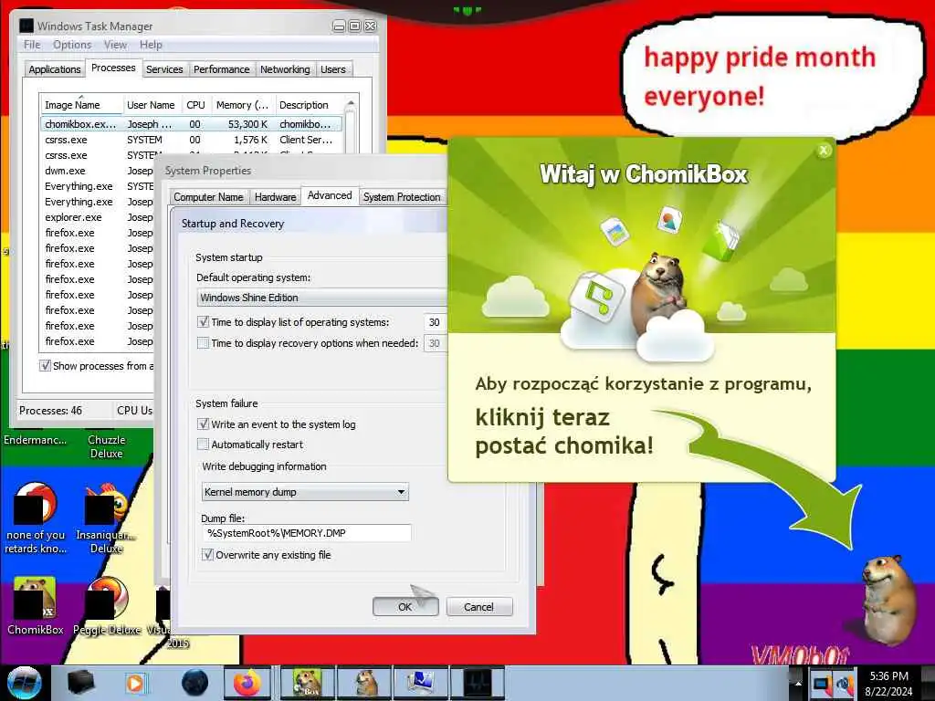Sort processes by Description column
Viewport: 935px width, 701px height.
pyautogui.click(x=309, y=105)
